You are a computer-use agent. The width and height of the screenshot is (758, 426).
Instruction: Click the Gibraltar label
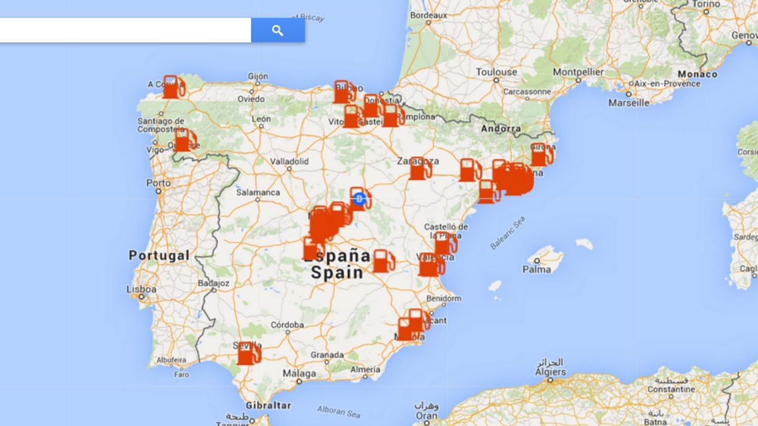(x=268, y=405)
